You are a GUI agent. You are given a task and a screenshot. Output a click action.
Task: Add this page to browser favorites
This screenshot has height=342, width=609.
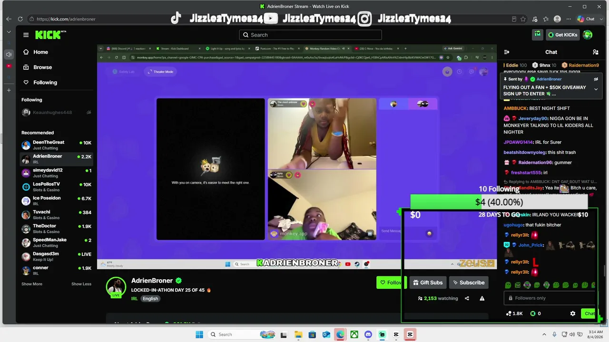point(523,19)
